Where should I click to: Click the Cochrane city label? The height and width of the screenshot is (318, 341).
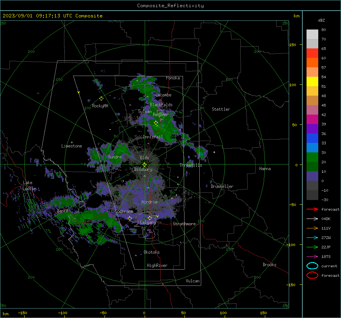(x=124, y=211)
